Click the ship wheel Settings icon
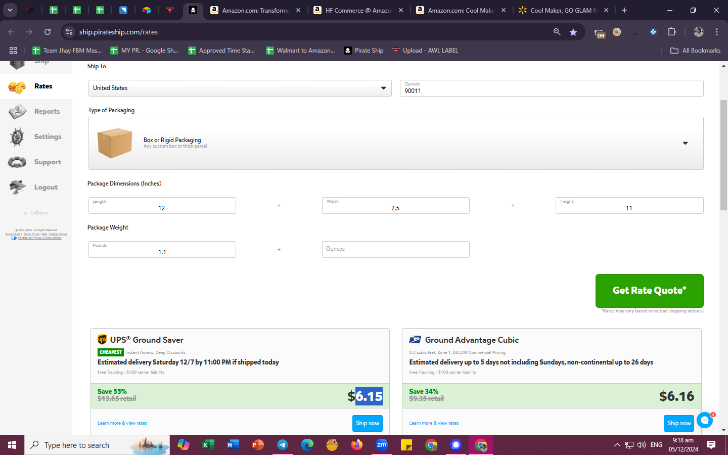The image size is (728, 455). pyautogui.click(x=17, y=137)
